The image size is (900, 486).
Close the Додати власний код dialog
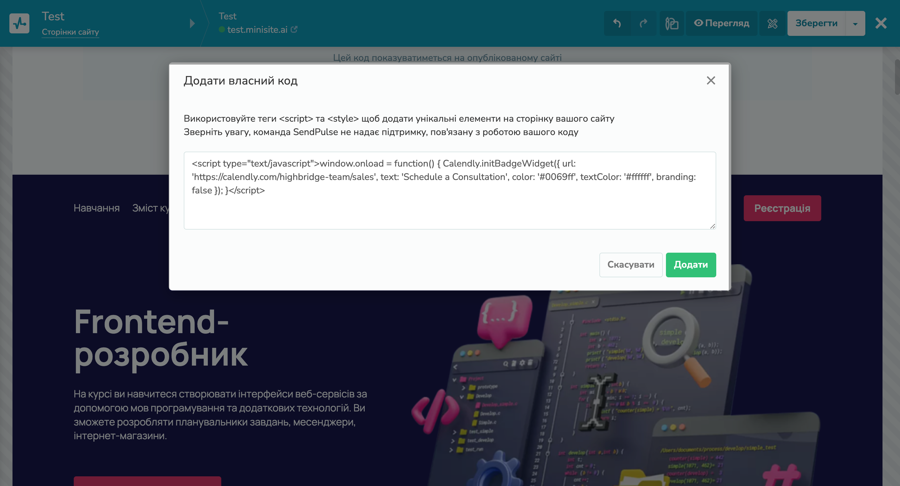coord(711,80)
